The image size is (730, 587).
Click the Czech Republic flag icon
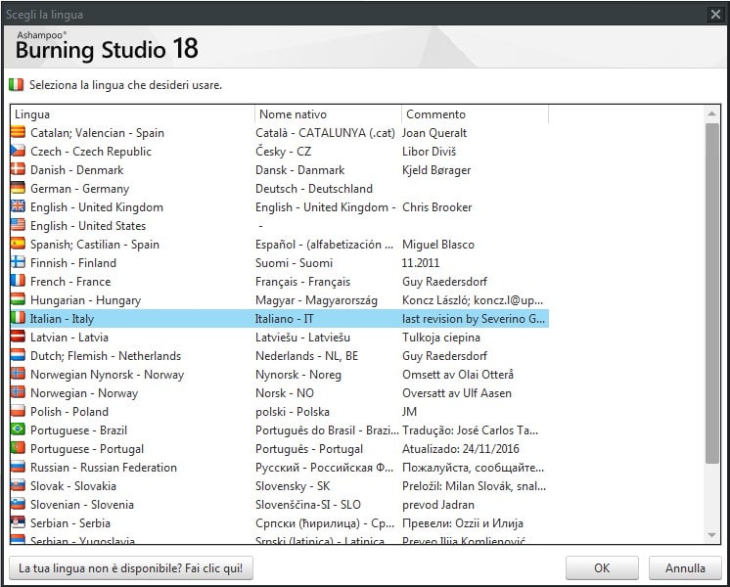click(19, 151)
